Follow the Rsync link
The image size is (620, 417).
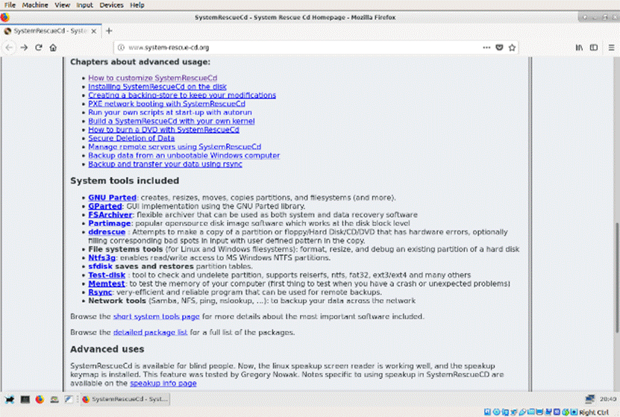coord(100,292)
